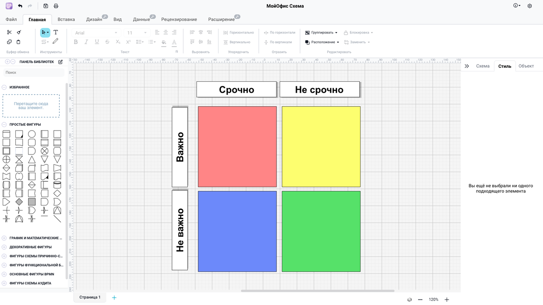This screenshot has height=305, width=543.
Task: Pick the gray filled diamond shape
Action: (19, 202)
